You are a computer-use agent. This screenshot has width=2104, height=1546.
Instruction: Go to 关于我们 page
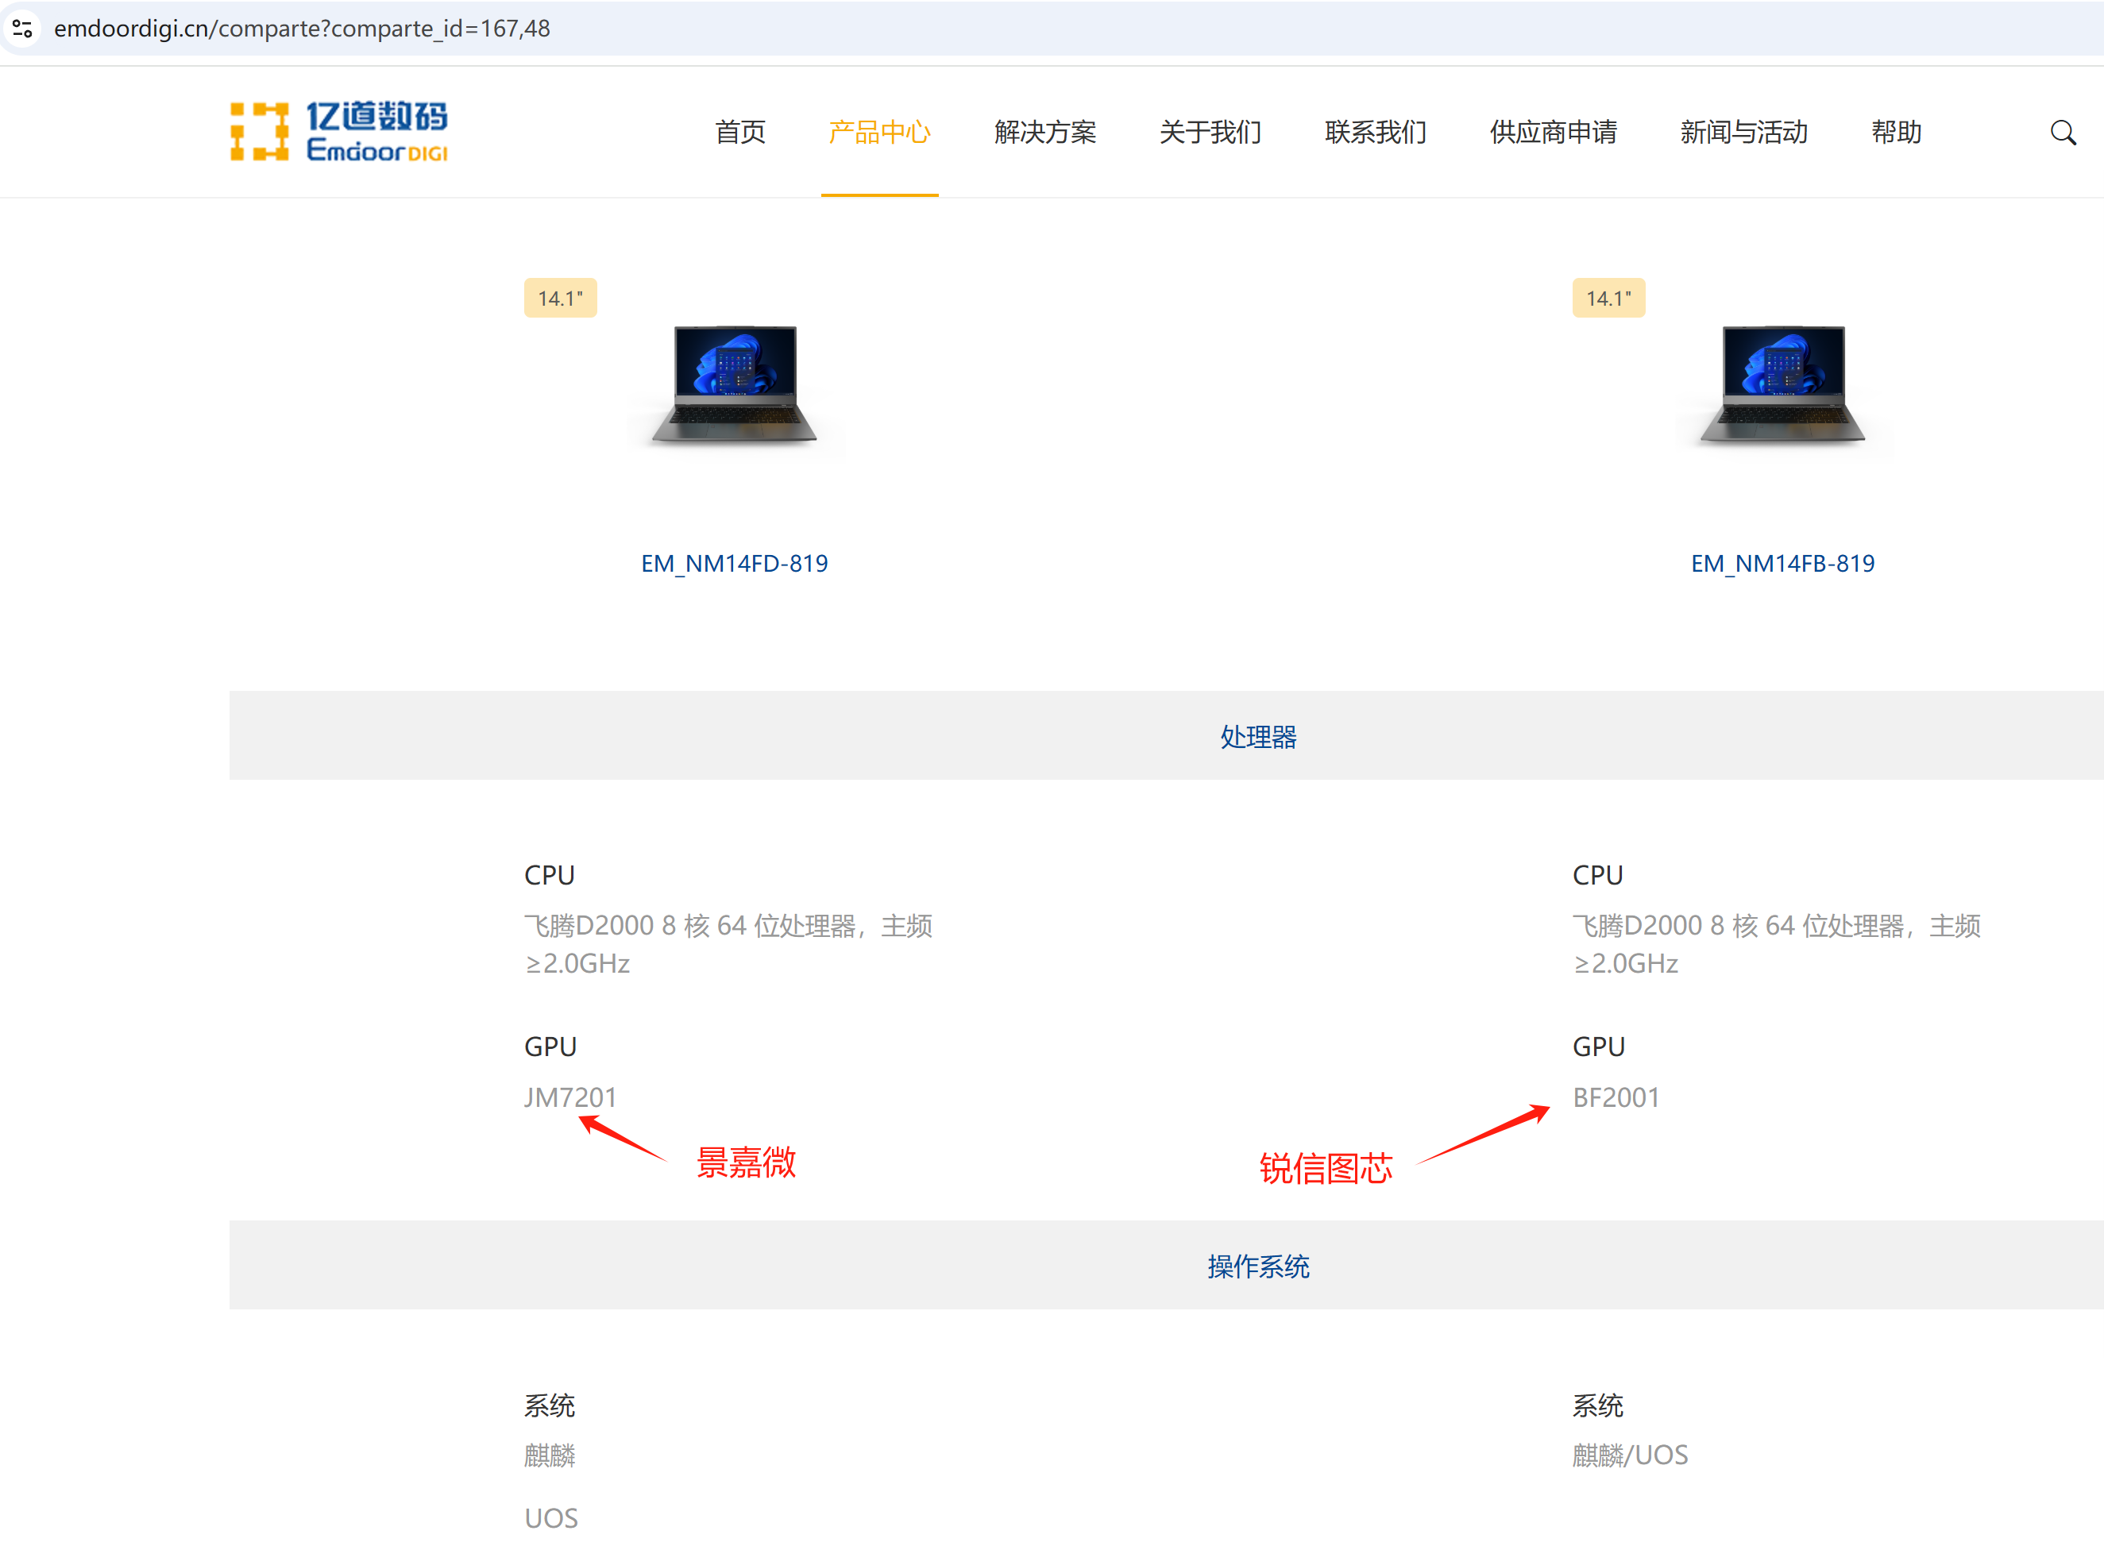click(1209, 132)
